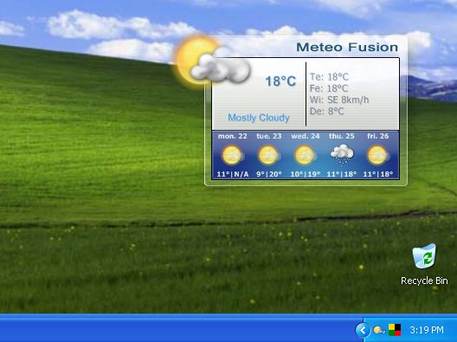The image size is (457, 342).
Task: Click the mon. 22 day label
Action: coord(233,136)
